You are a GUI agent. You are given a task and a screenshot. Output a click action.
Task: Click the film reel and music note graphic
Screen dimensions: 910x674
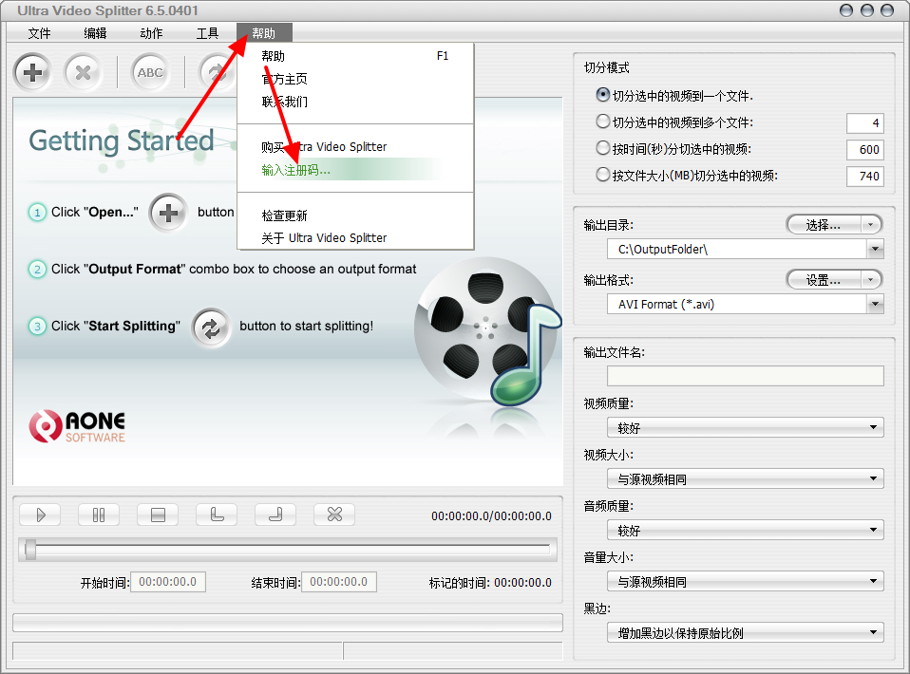487,332
